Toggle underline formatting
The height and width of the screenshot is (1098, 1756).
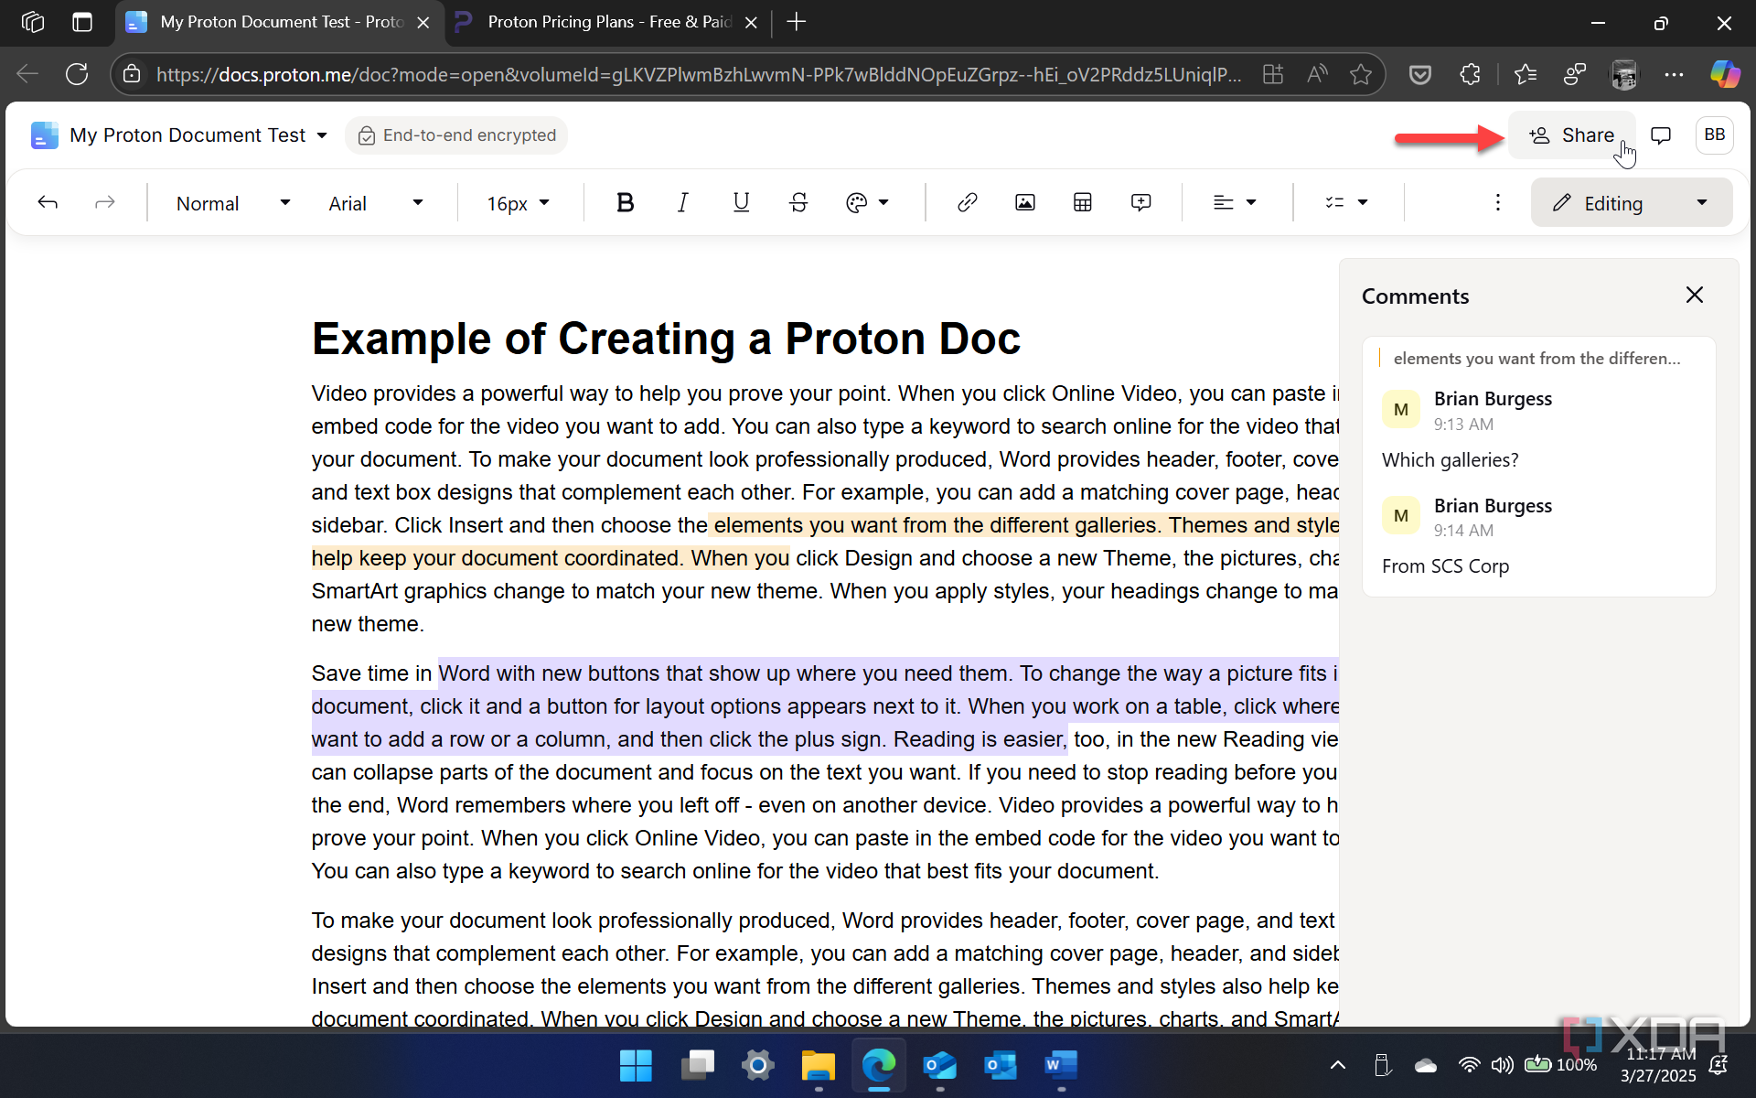click(741, 203)
